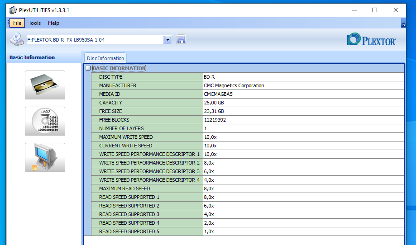Select the READ SPEED SUPPORTED 5 label

point(129,231)
